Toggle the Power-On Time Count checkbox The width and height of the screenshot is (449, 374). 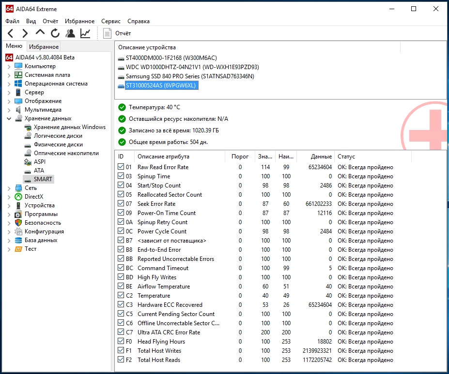pos(121,213)
